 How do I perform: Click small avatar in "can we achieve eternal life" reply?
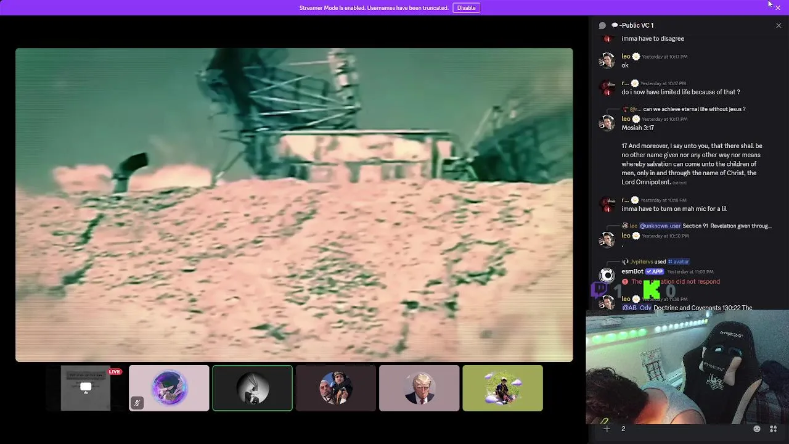click(625, 109)
